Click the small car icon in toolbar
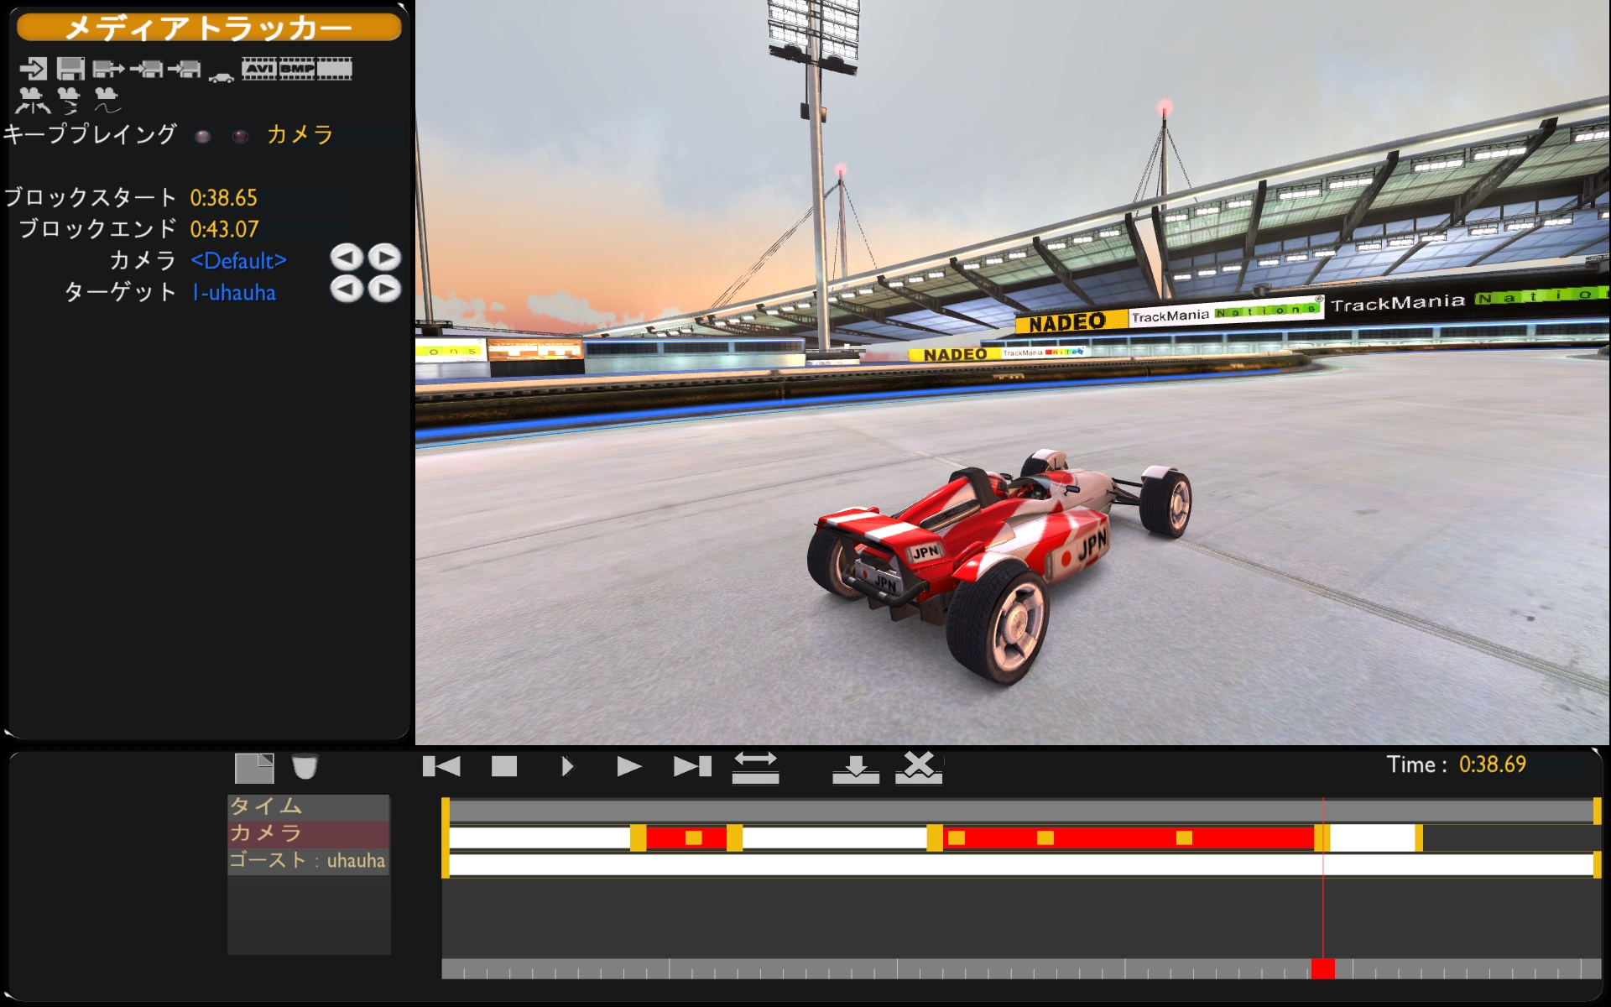 pyautogui.click(x=221, y=77)
